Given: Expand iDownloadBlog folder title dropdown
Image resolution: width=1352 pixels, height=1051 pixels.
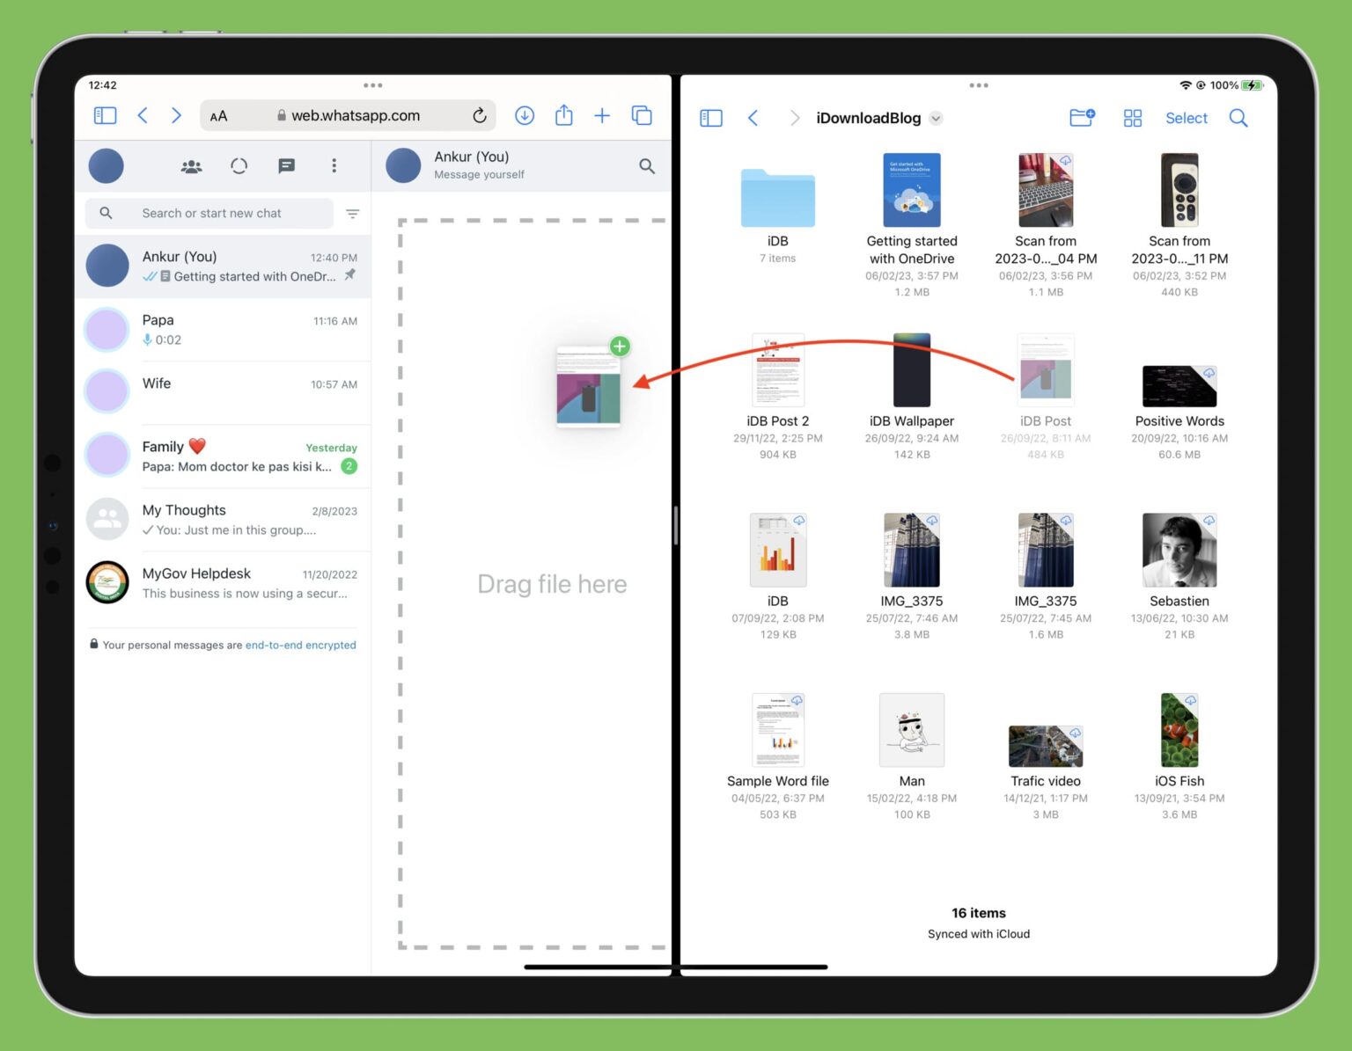Looking at the screenshot, I should point(936,118).
